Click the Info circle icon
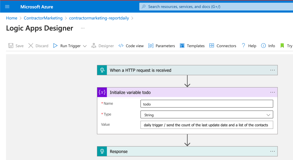The height and width of the screenshot is (160, 293). click(x=263, y=46)
